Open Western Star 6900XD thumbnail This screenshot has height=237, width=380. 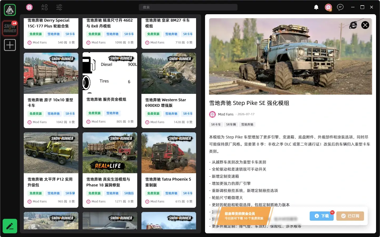(169, 73)
